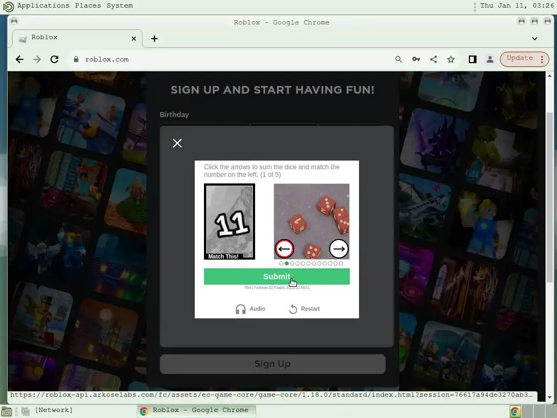
Task: Click the Birthday label
Action: pyautogui.click(x=174, y=114)
